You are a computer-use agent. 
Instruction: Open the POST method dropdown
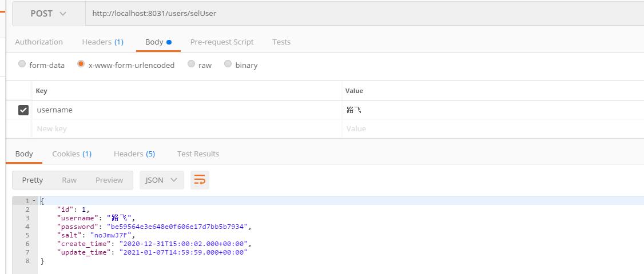49,14
